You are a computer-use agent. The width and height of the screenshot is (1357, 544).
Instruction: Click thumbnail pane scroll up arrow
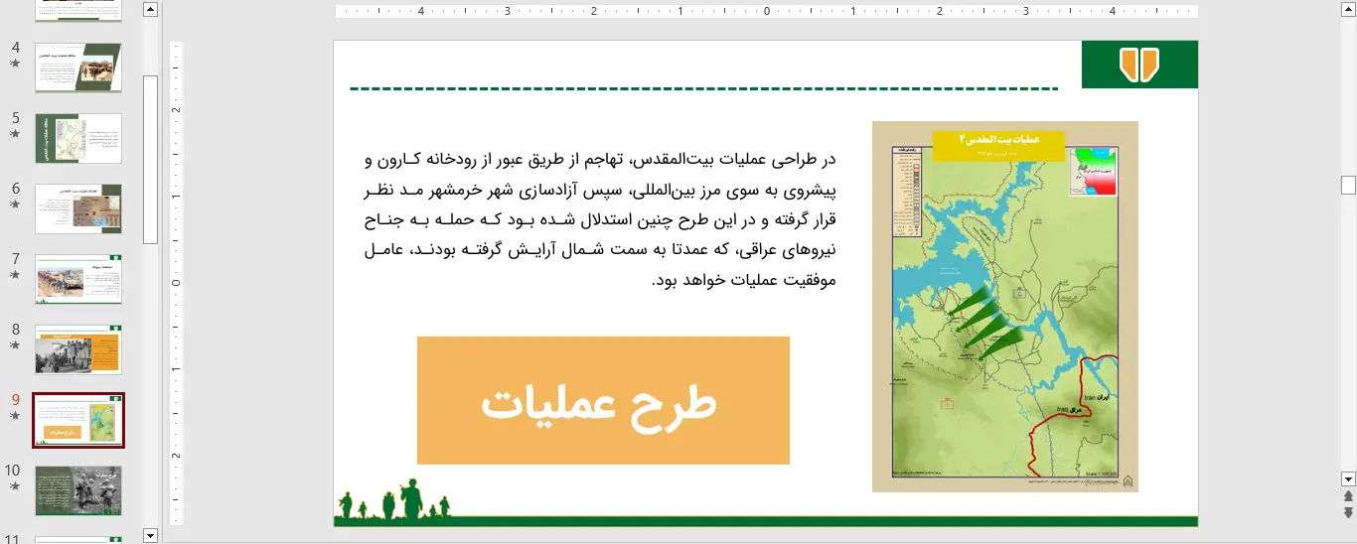click(151, 10)
